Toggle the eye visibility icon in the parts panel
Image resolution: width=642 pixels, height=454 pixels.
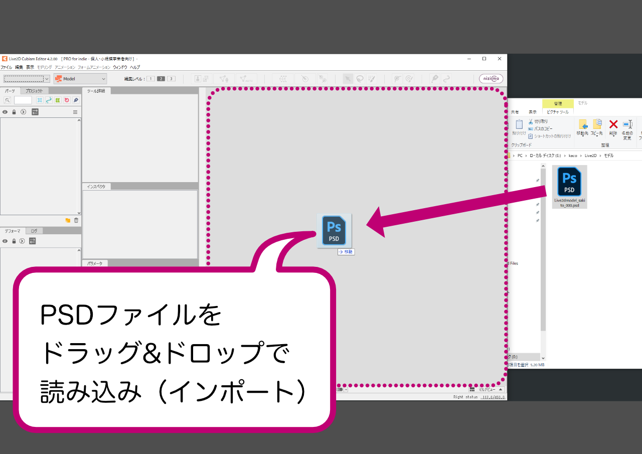click(5, 112)
